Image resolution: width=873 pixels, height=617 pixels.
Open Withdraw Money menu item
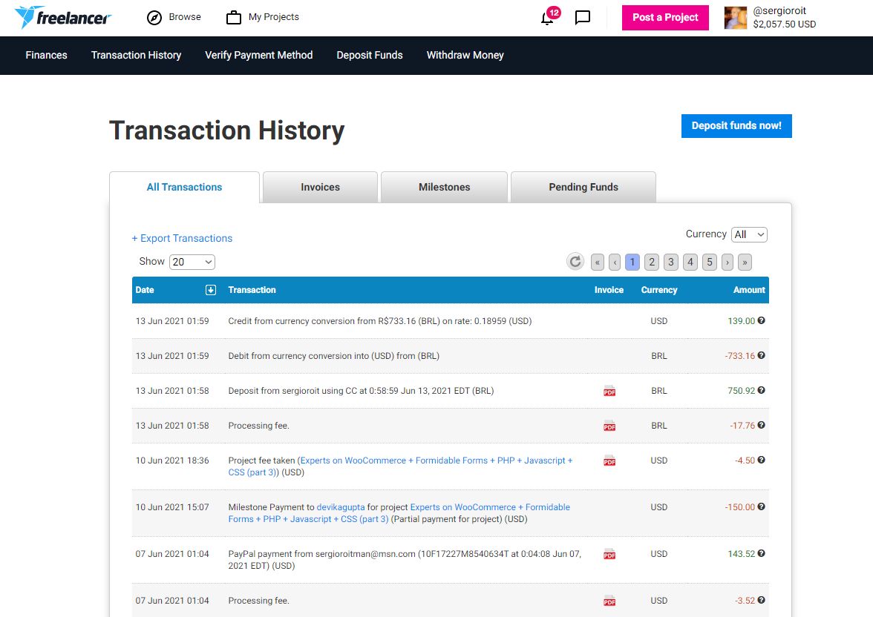[x=465, y=55]
